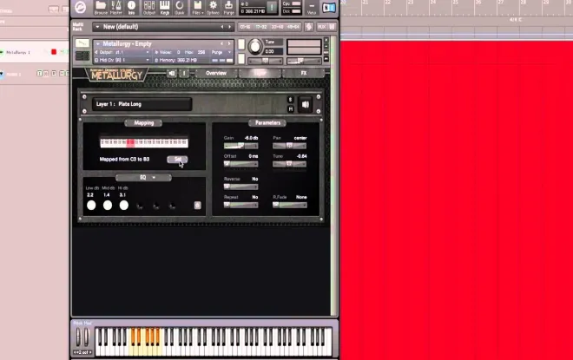This screenshot has width=573, height=360.
Task: Show the Info pane
Action: pyautogui.click(x=131, y=8)
